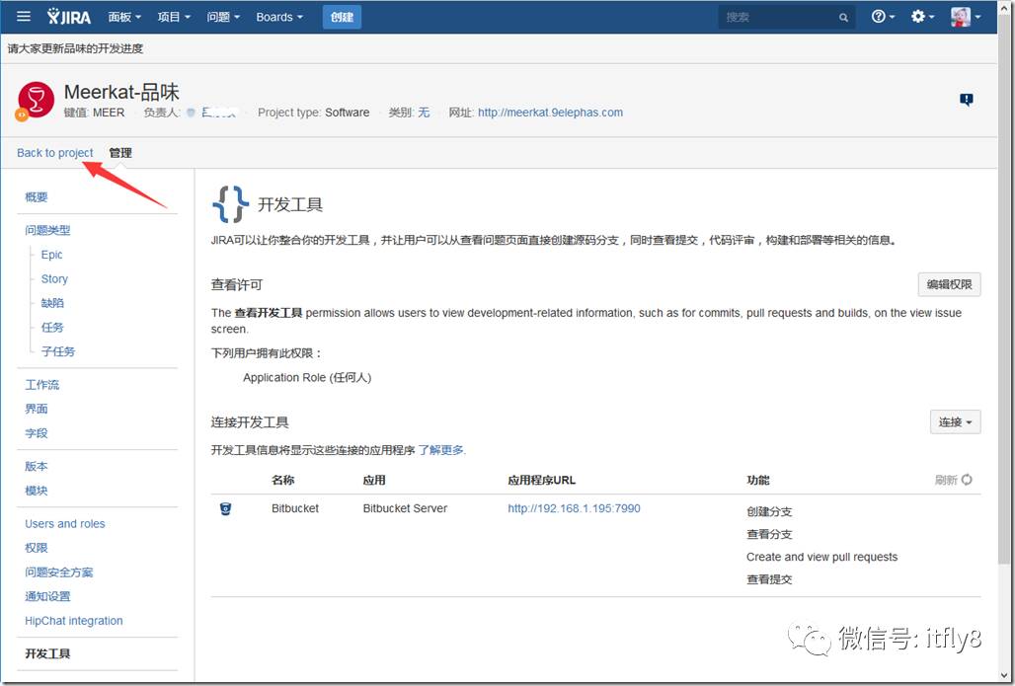Select the 子任务 issue type

tap(58, 351)
